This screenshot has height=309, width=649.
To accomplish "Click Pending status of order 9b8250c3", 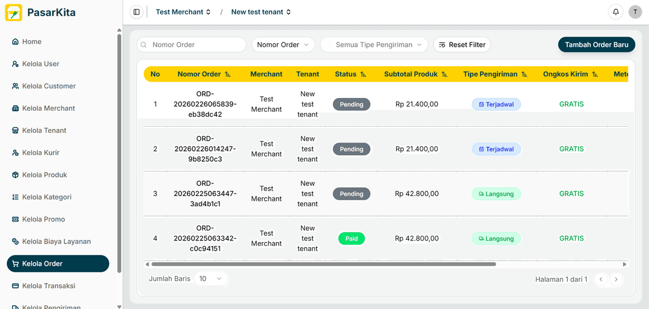I will (352, 149).
